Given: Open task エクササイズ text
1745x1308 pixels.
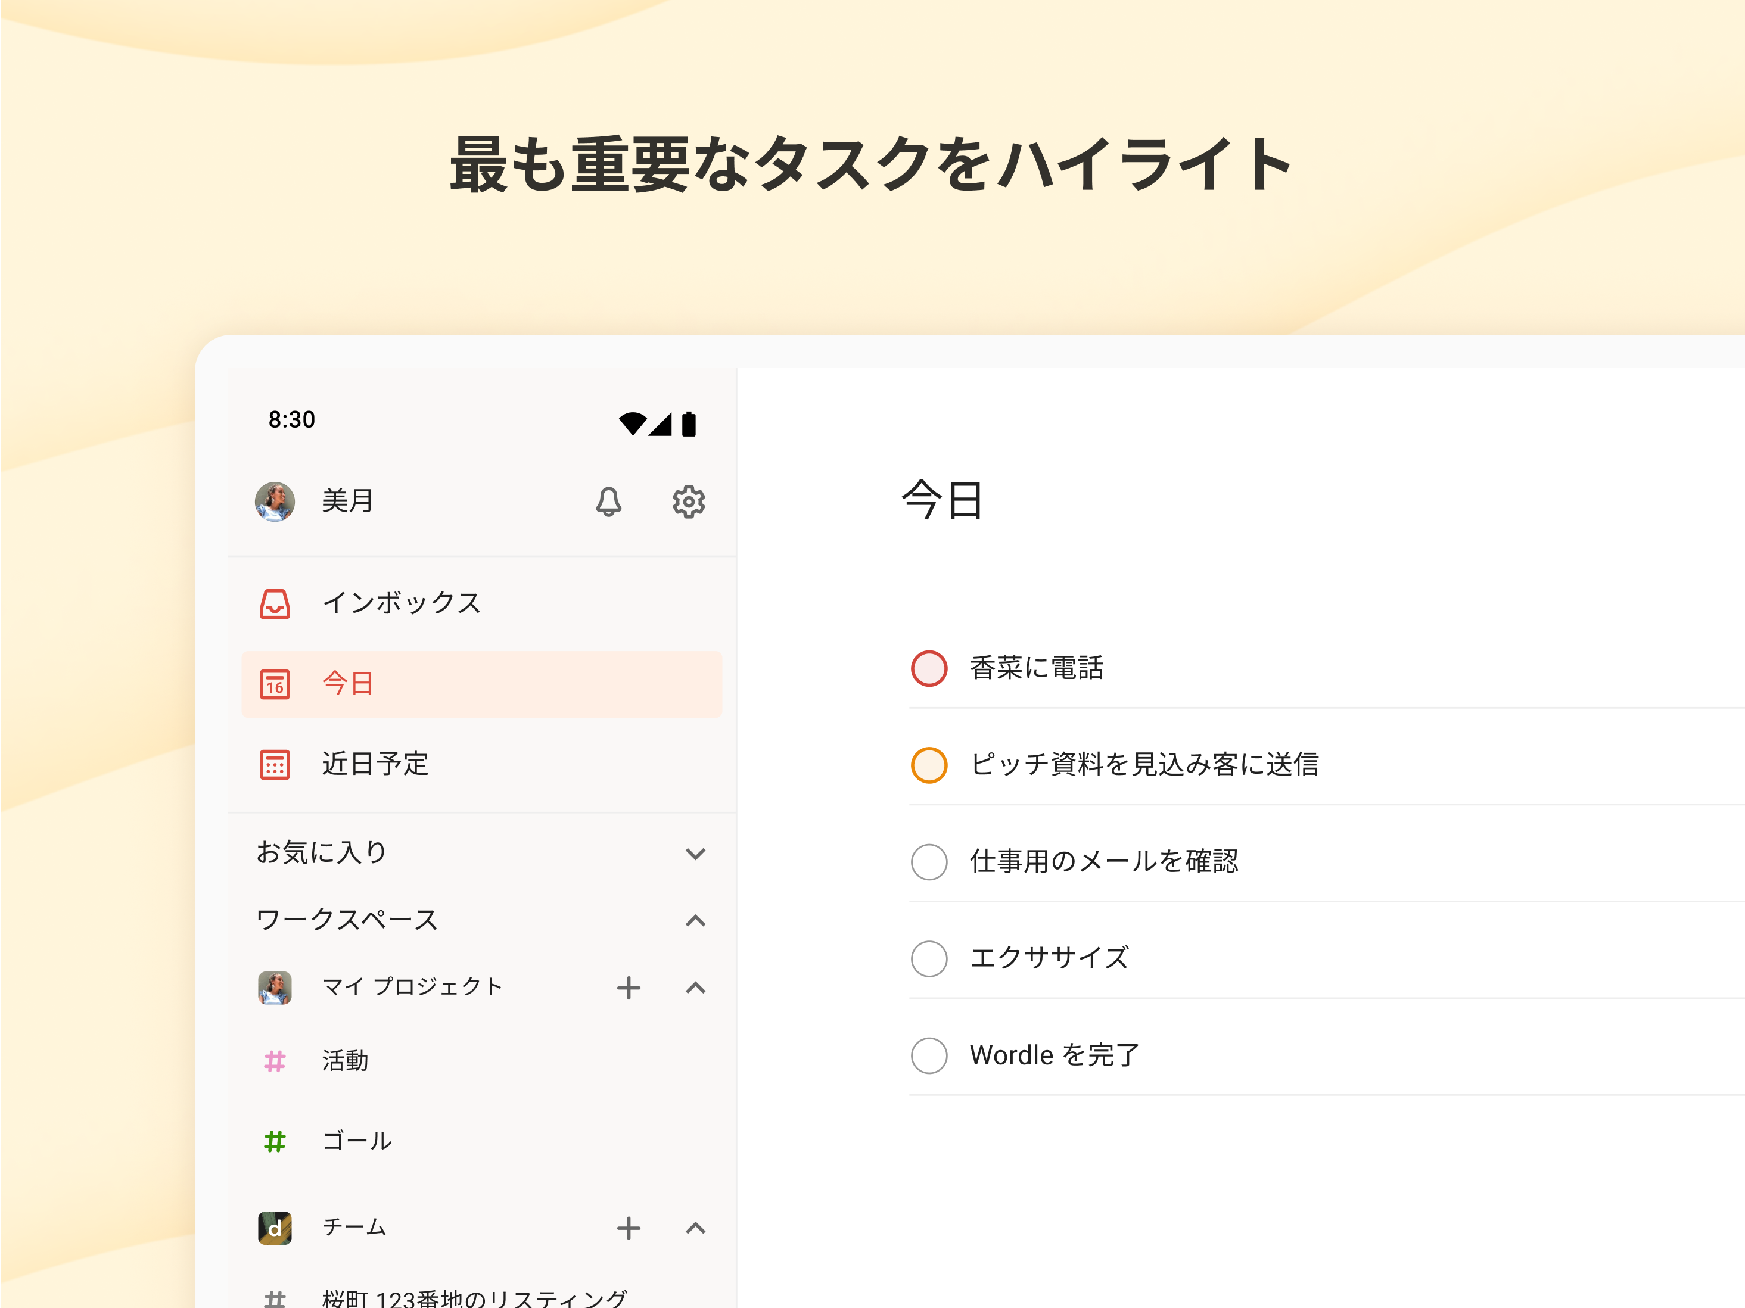Looking at the screenshot, I should click(1050, 958).
